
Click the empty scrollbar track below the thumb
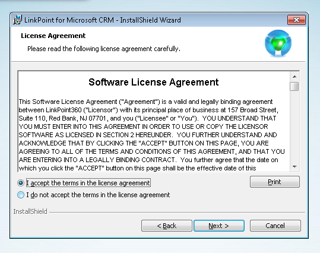coord(294,126)
